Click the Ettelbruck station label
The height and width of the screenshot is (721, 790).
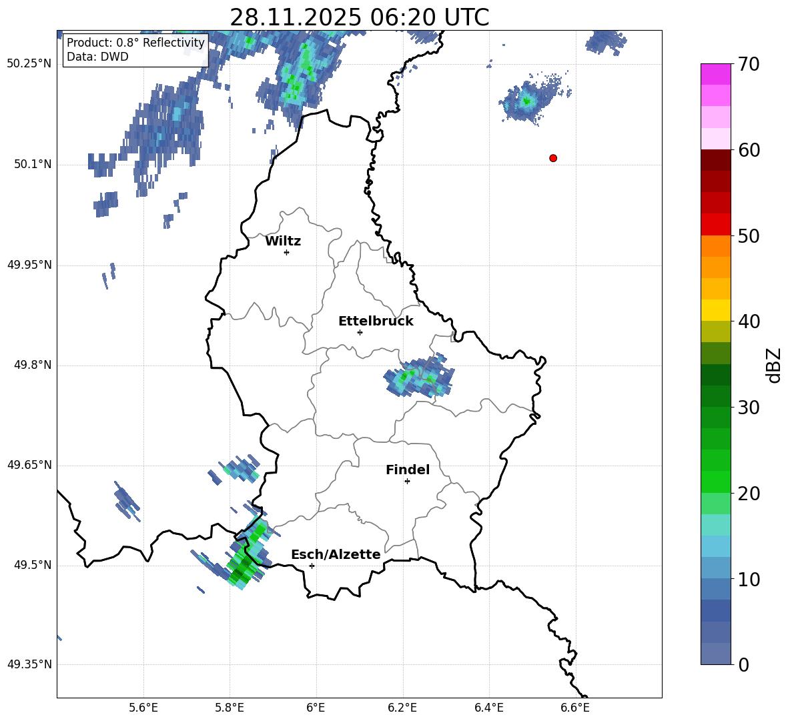pyautogui.click(x=376, y=321)
